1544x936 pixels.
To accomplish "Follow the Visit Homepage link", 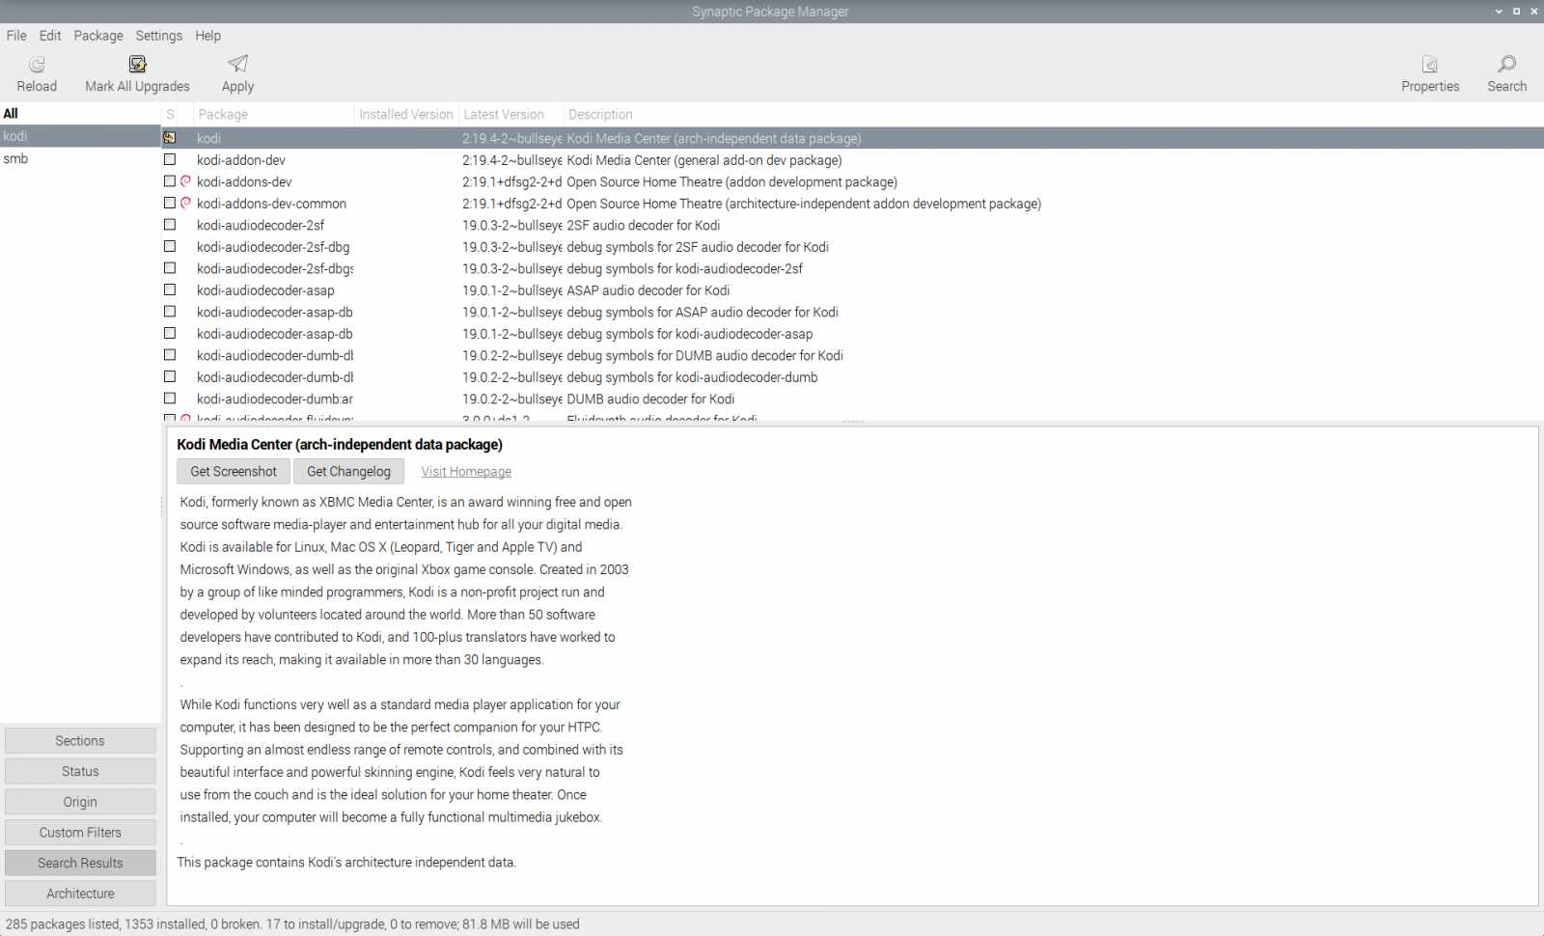I will tap(466, 472).
